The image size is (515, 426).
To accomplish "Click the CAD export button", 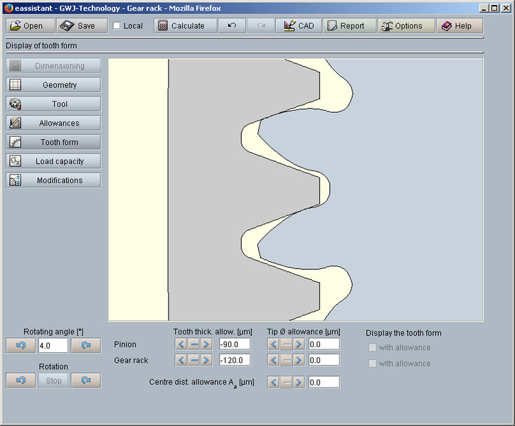I will (x=298, y=26).
